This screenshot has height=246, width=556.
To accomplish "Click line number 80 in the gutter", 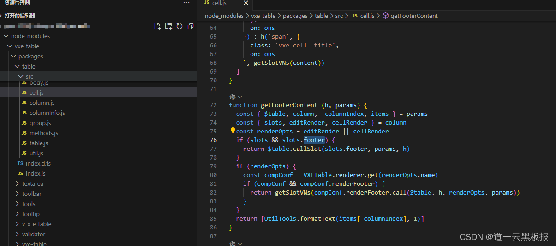I will 213,175.
